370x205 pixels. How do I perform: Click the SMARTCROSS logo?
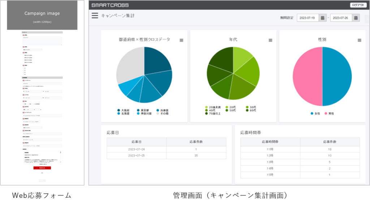(110, 5)
